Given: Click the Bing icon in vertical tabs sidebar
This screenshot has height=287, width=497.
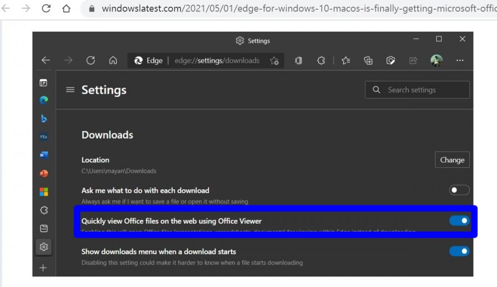Looking at the screenshot, I should (x=44, y=119).
